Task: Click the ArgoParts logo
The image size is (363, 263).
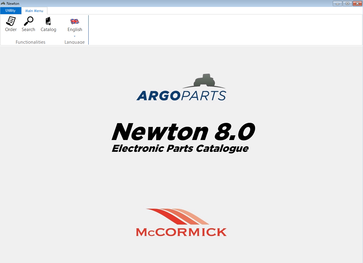Action: [181, 95]
